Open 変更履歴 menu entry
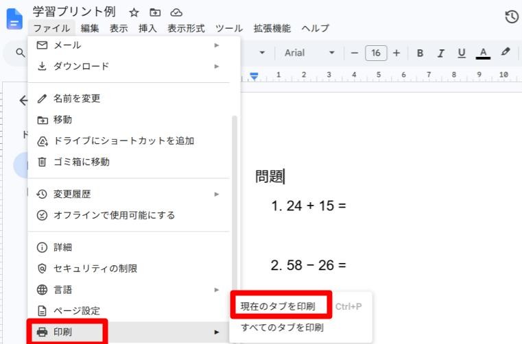The width and height of the screenshot is (522, 344). (130, 194)
